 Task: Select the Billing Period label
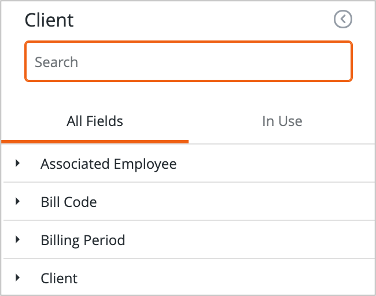(x=83, y=240)
